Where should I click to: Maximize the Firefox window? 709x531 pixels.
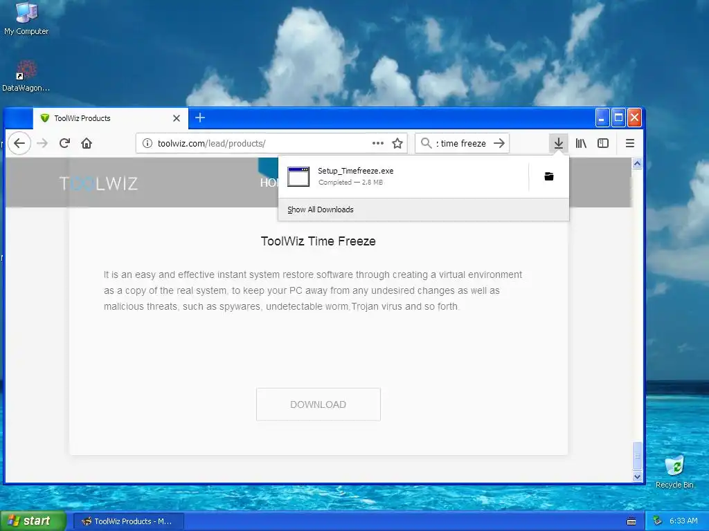[x=618, y=118]
